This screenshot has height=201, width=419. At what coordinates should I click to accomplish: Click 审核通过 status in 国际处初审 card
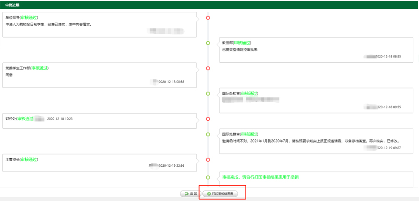(249, 94)
